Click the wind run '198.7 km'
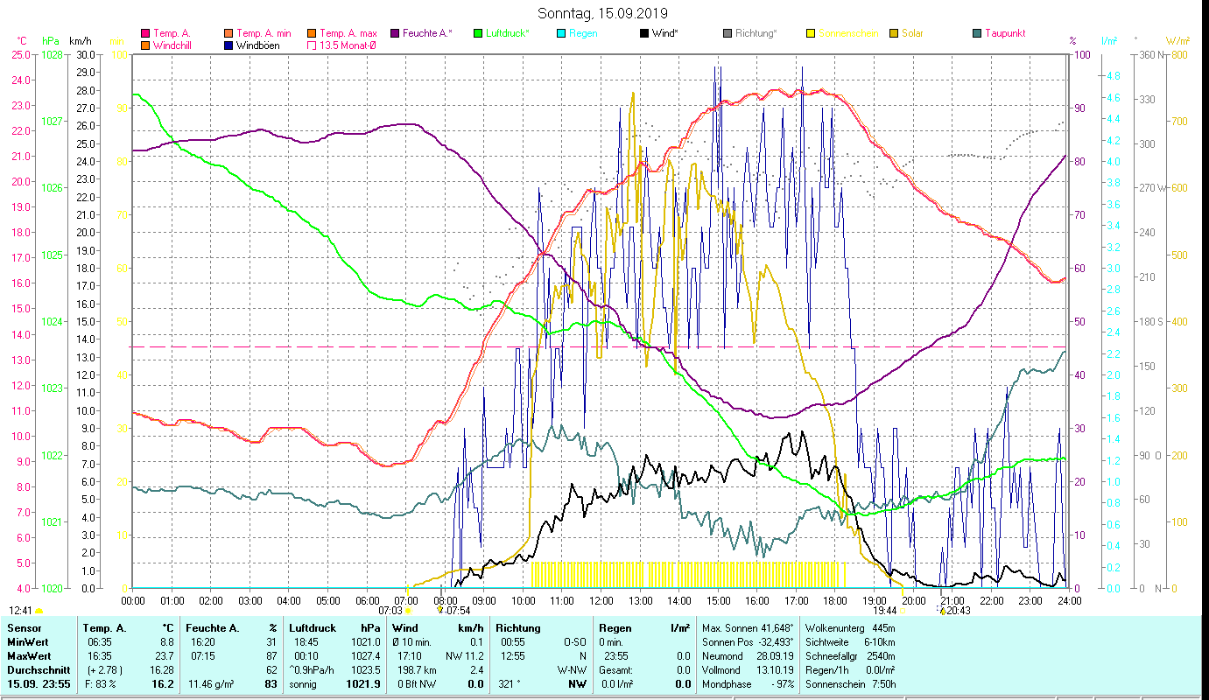 tap(417, 669)
